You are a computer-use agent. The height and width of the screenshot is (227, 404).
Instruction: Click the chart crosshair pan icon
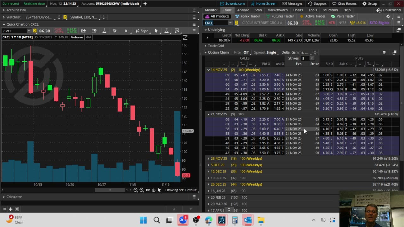(154, 190)
